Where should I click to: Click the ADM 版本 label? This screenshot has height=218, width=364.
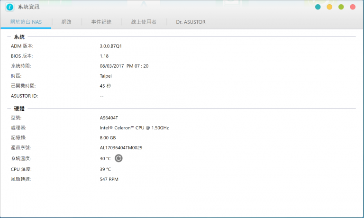pyautogui.click(x=22, y=46)
